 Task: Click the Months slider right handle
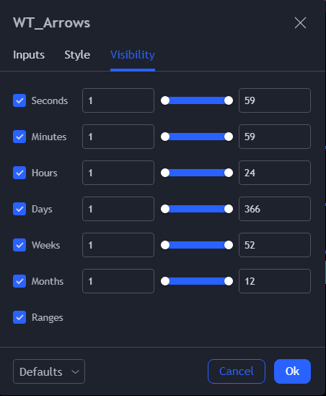229,281
